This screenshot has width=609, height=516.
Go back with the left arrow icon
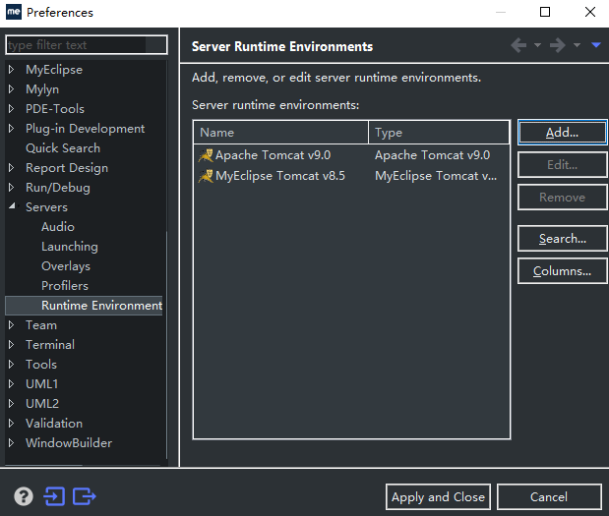tap(518, 45)
